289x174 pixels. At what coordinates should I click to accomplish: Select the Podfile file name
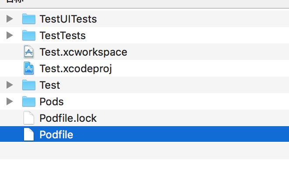click(x=56, y=135)
